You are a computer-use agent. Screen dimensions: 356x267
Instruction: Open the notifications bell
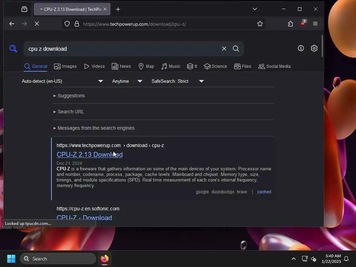click(x=347, y=259)
